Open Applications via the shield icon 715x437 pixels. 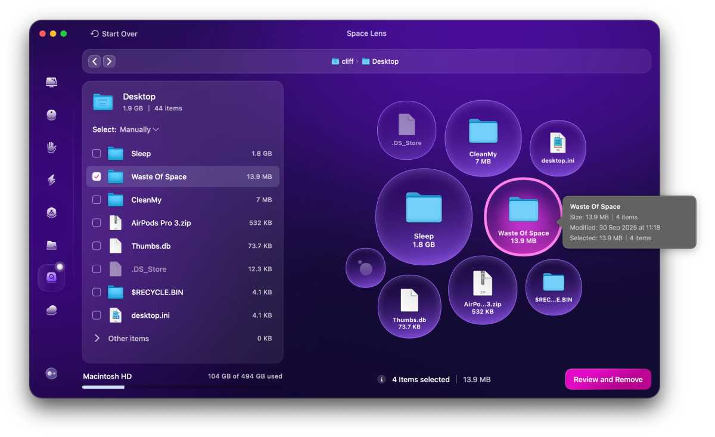tap(51, 213)
